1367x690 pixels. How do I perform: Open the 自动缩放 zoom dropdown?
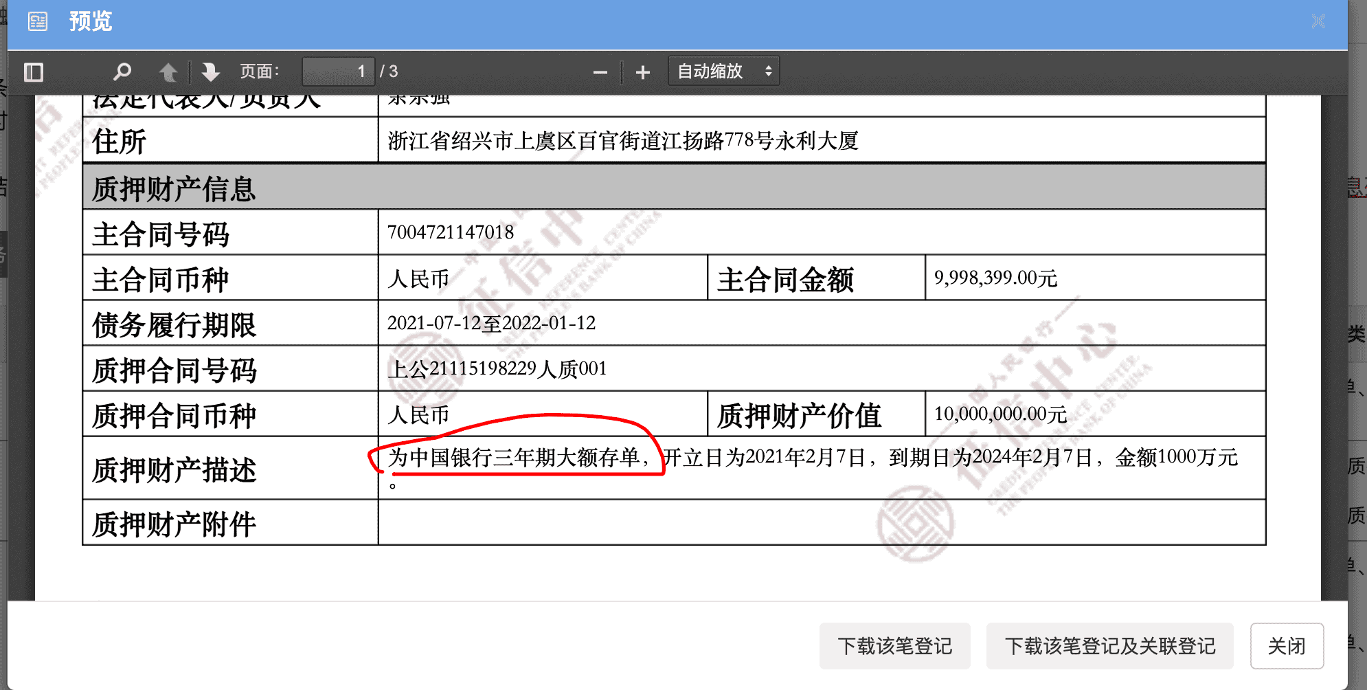click(723, 71)
